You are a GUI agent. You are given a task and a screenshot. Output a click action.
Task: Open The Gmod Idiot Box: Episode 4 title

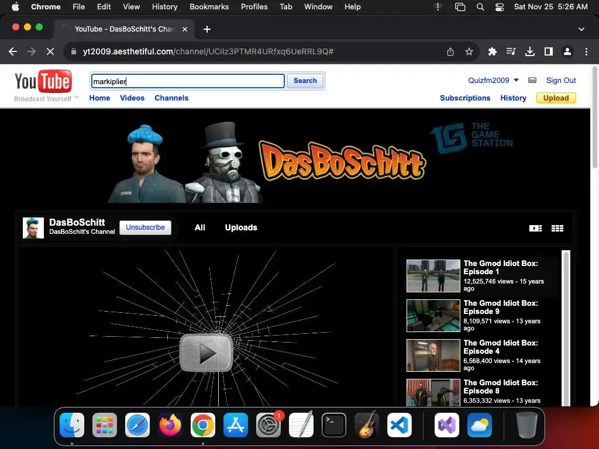501,347
